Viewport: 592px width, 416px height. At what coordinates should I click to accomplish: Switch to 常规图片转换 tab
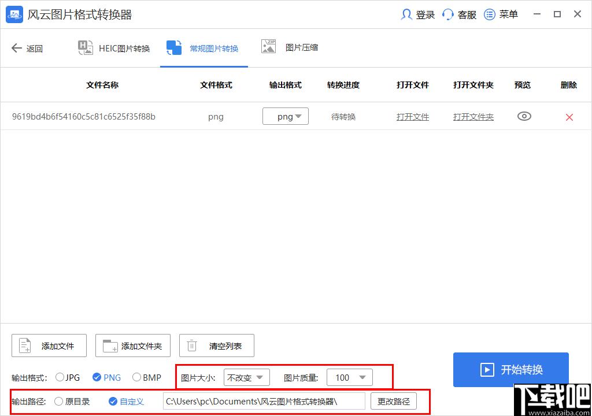[x=204, y=48]
